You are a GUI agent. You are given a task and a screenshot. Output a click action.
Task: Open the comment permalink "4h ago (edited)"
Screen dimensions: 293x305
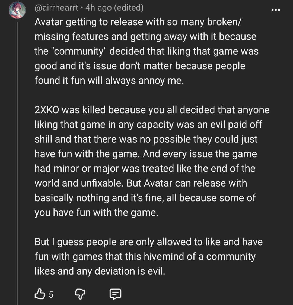114,8
